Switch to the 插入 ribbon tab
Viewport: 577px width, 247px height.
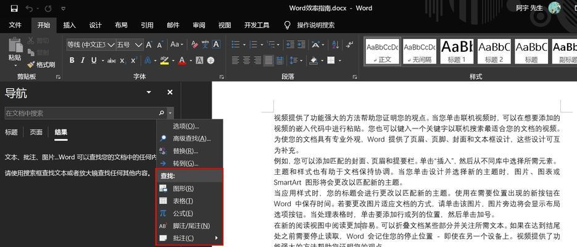coord(69,25)
